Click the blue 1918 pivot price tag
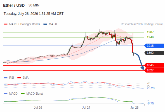This screenshot has height=112, width=165. pos(154,46)
